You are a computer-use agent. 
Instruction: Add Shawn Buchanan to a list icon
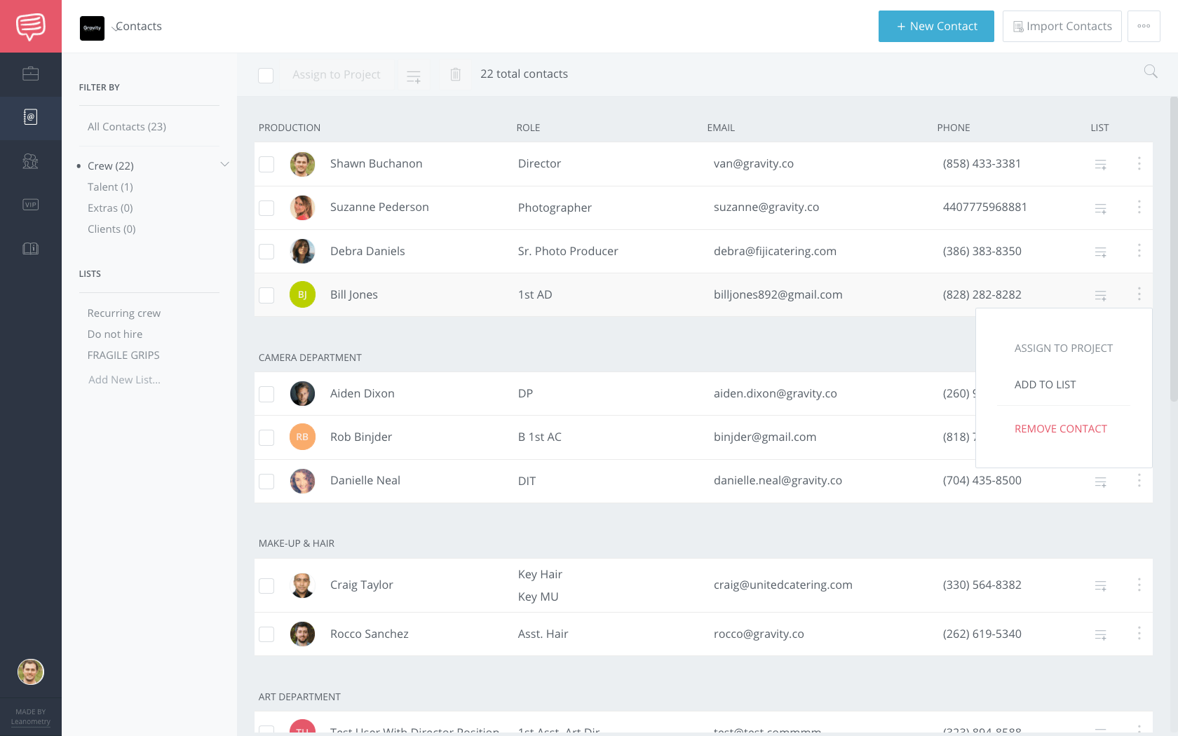(x=1101, y=165)
